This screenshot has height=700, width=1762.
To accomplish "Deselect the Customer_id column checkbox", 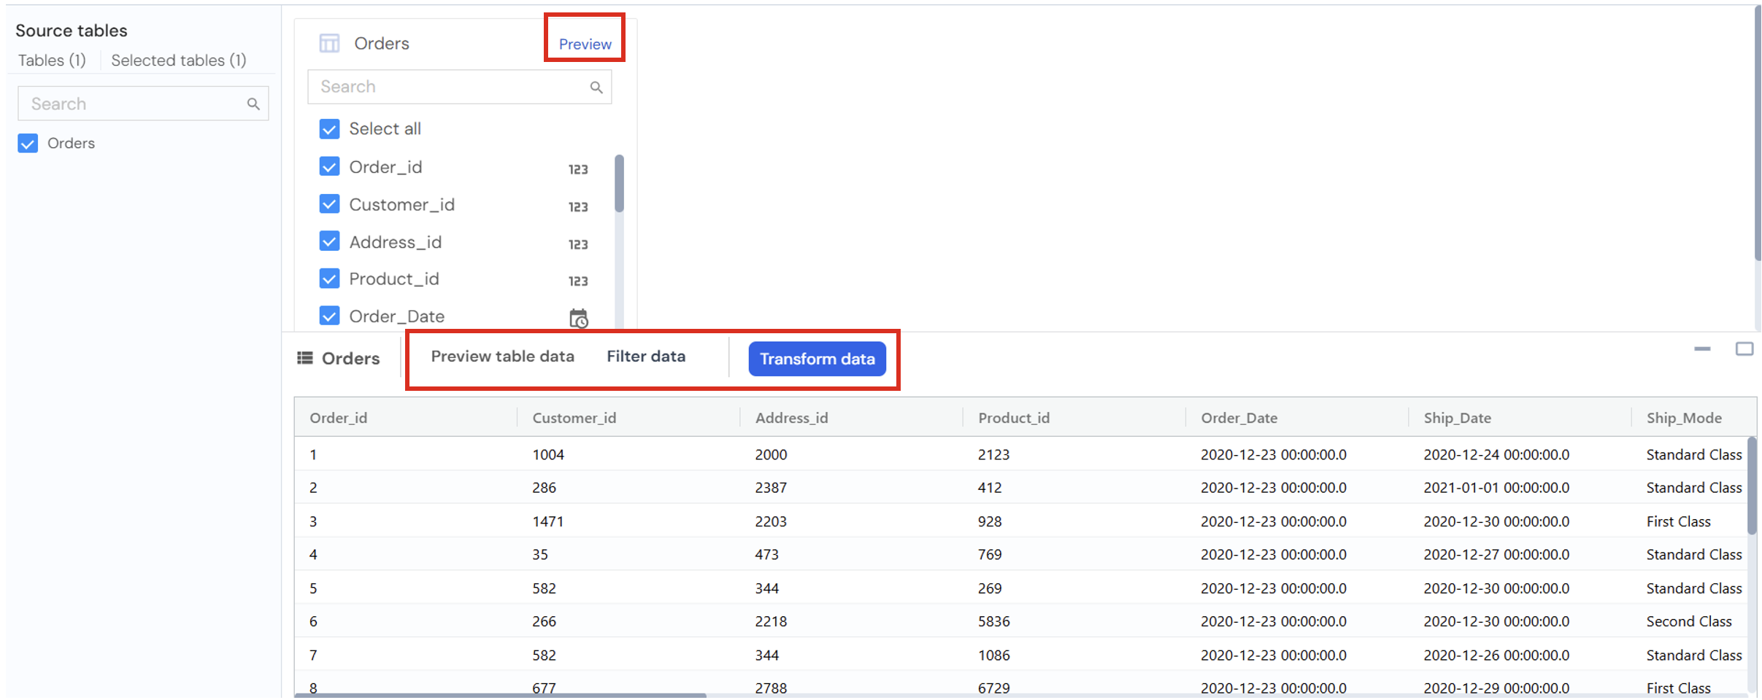I will coord(329,204).
